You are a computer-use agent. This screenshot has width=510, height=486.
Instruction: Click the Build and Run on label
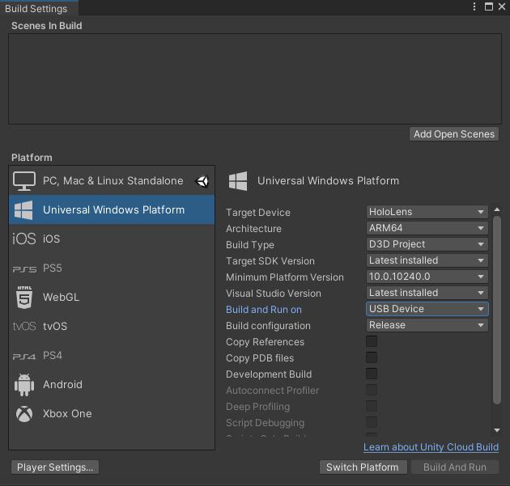click(x=264, y=310)
